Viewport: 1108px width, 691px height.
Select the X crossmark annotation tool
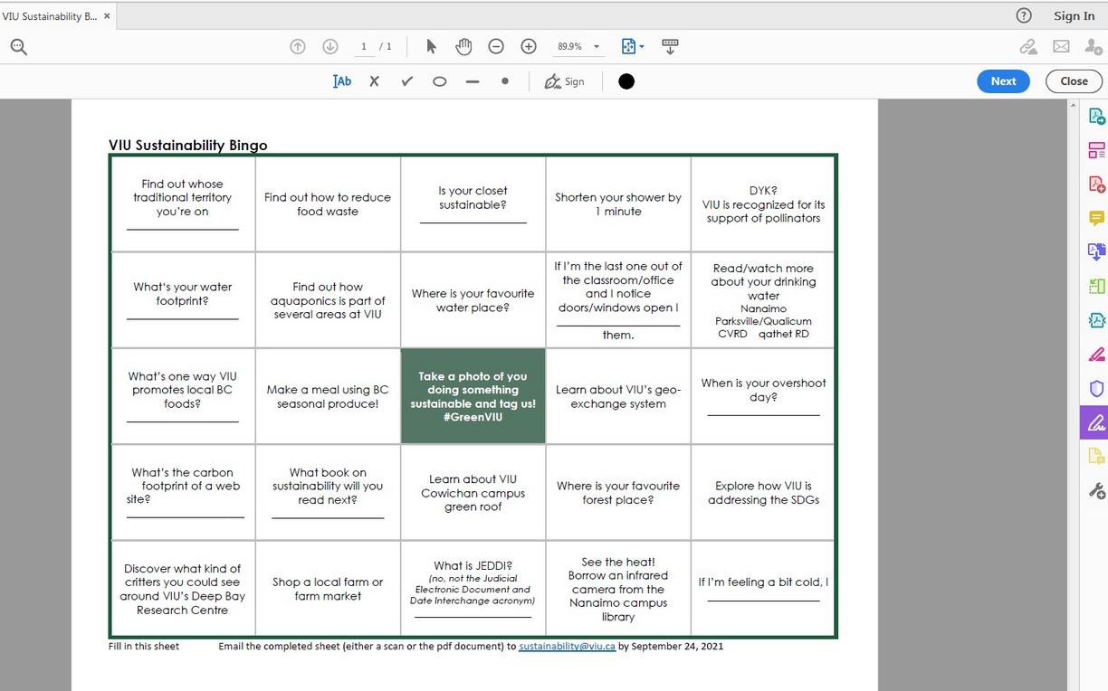pos(374,80)
